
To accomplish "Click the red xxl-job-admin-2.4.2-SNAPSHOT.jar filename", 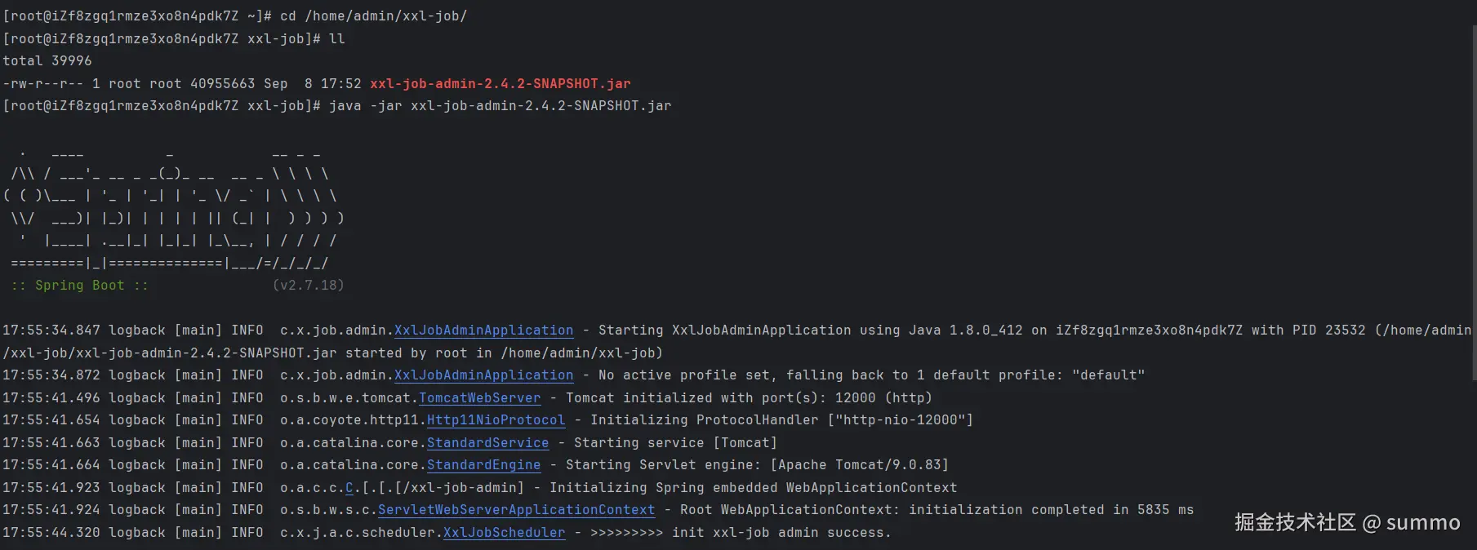I will coord(500,84).
